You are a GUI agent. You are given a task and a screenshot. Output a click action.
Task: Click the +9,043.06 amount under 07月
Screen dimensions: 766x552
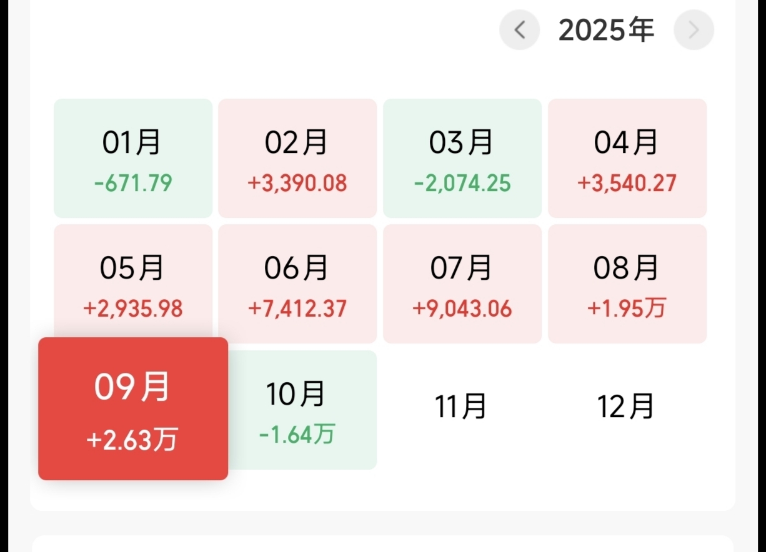pos(462,308)
